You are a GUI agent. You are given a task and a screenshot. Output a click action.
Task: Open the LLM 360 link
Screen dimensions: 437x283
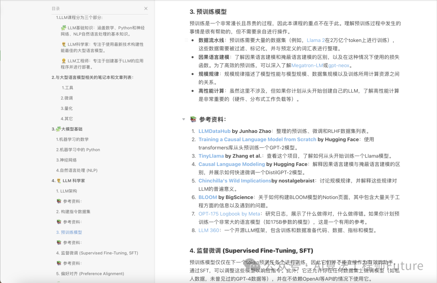[209, 230]
